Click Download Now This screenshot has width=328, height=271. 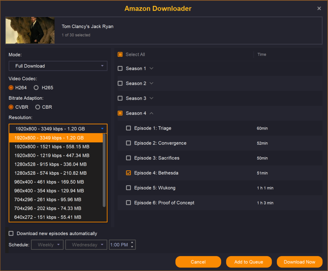299,262
